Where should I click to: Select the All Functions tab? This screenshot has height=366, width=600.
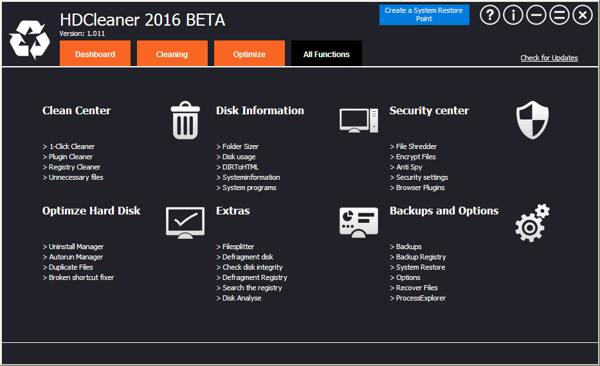pos(327,53)
